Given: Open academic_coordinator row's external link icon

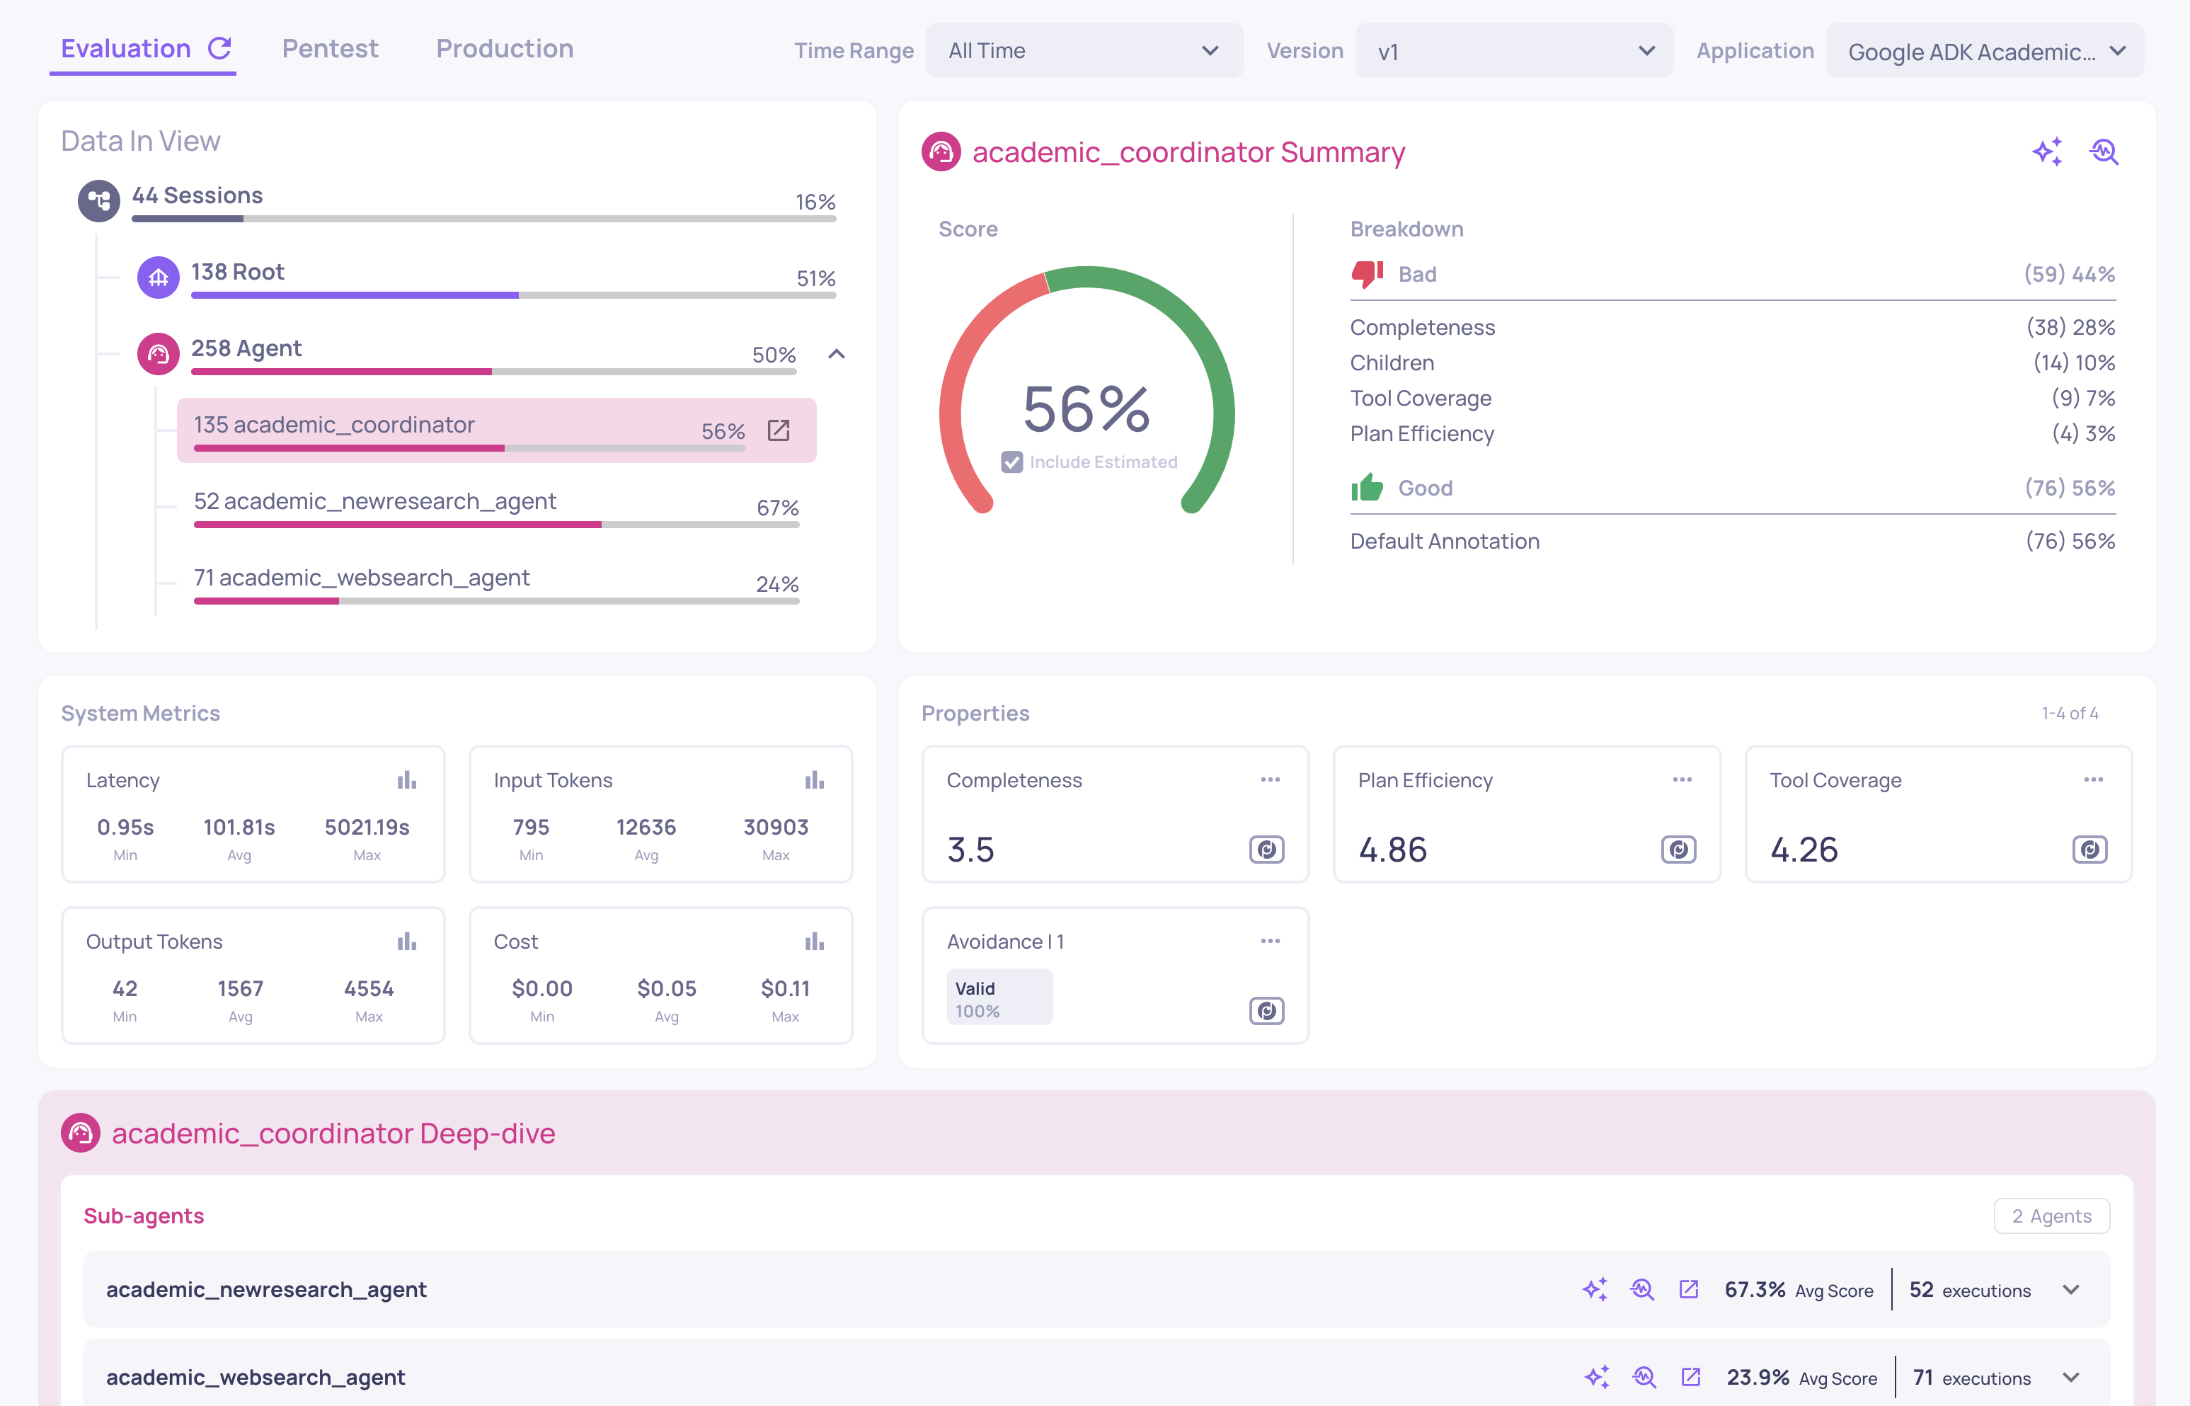Looking at the screenshot, I should coord(779,431).
